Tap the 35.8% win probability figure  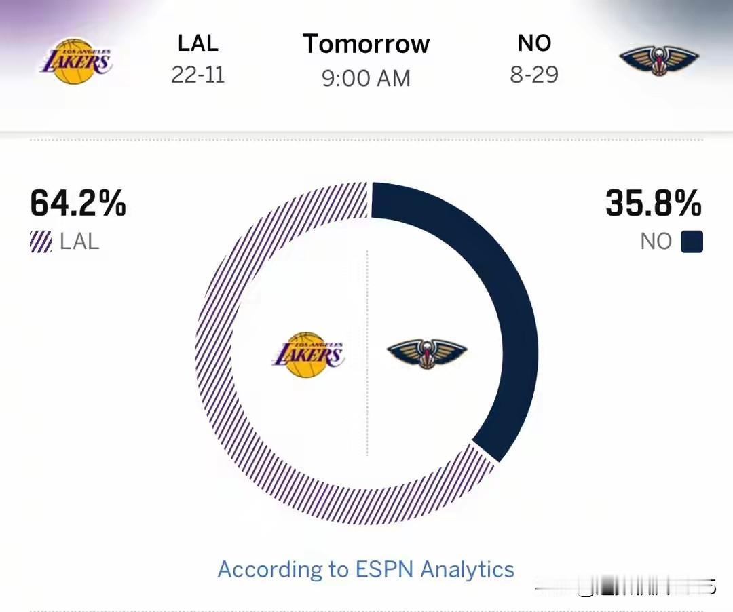click(x=654, y=203)
